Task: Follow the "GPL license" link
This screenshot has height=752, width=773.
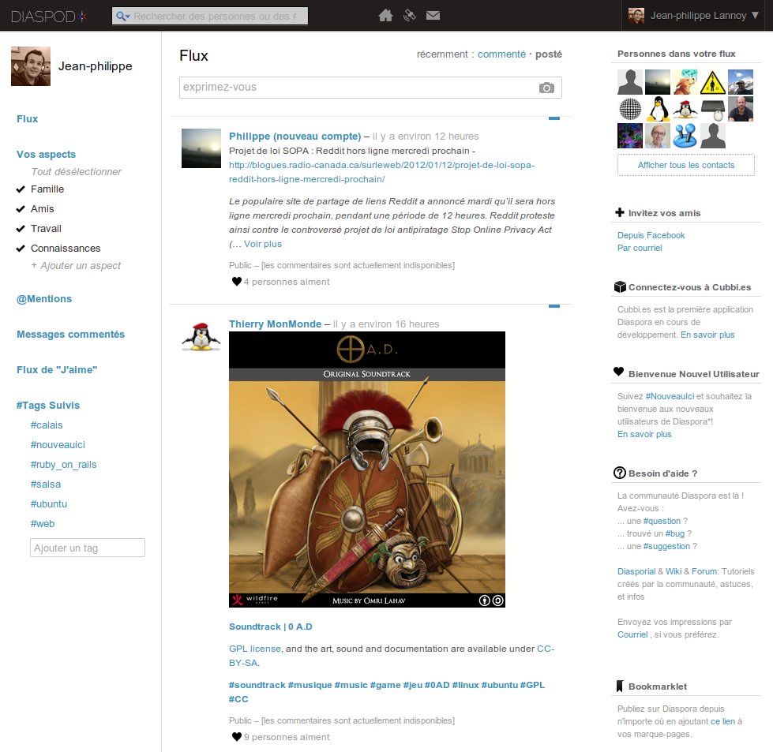Action: point(255,649)
